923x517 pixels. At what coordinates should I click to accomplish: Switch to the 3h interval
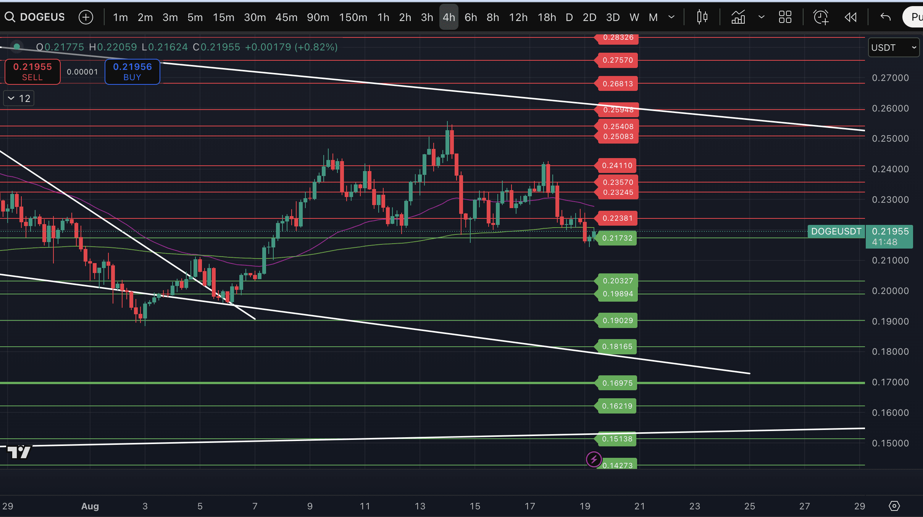[427, 17]
